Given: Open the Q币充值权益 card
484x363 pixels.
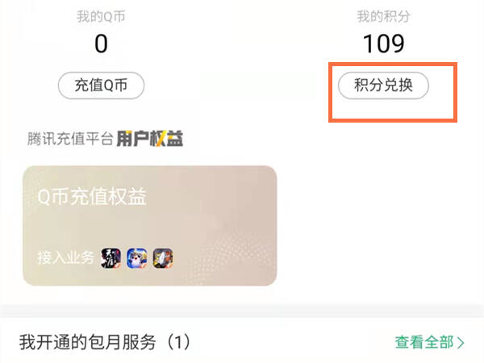Looking at the screenshot, I should coord(150,226).
